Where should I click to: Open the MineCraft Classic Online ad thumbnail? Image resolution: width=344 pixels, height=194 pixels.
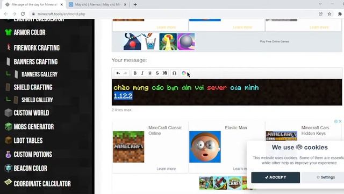128,147
